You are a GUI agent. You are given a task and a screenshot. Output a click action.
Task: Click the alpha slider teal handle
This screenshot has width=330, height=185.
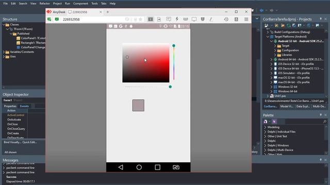170,87
